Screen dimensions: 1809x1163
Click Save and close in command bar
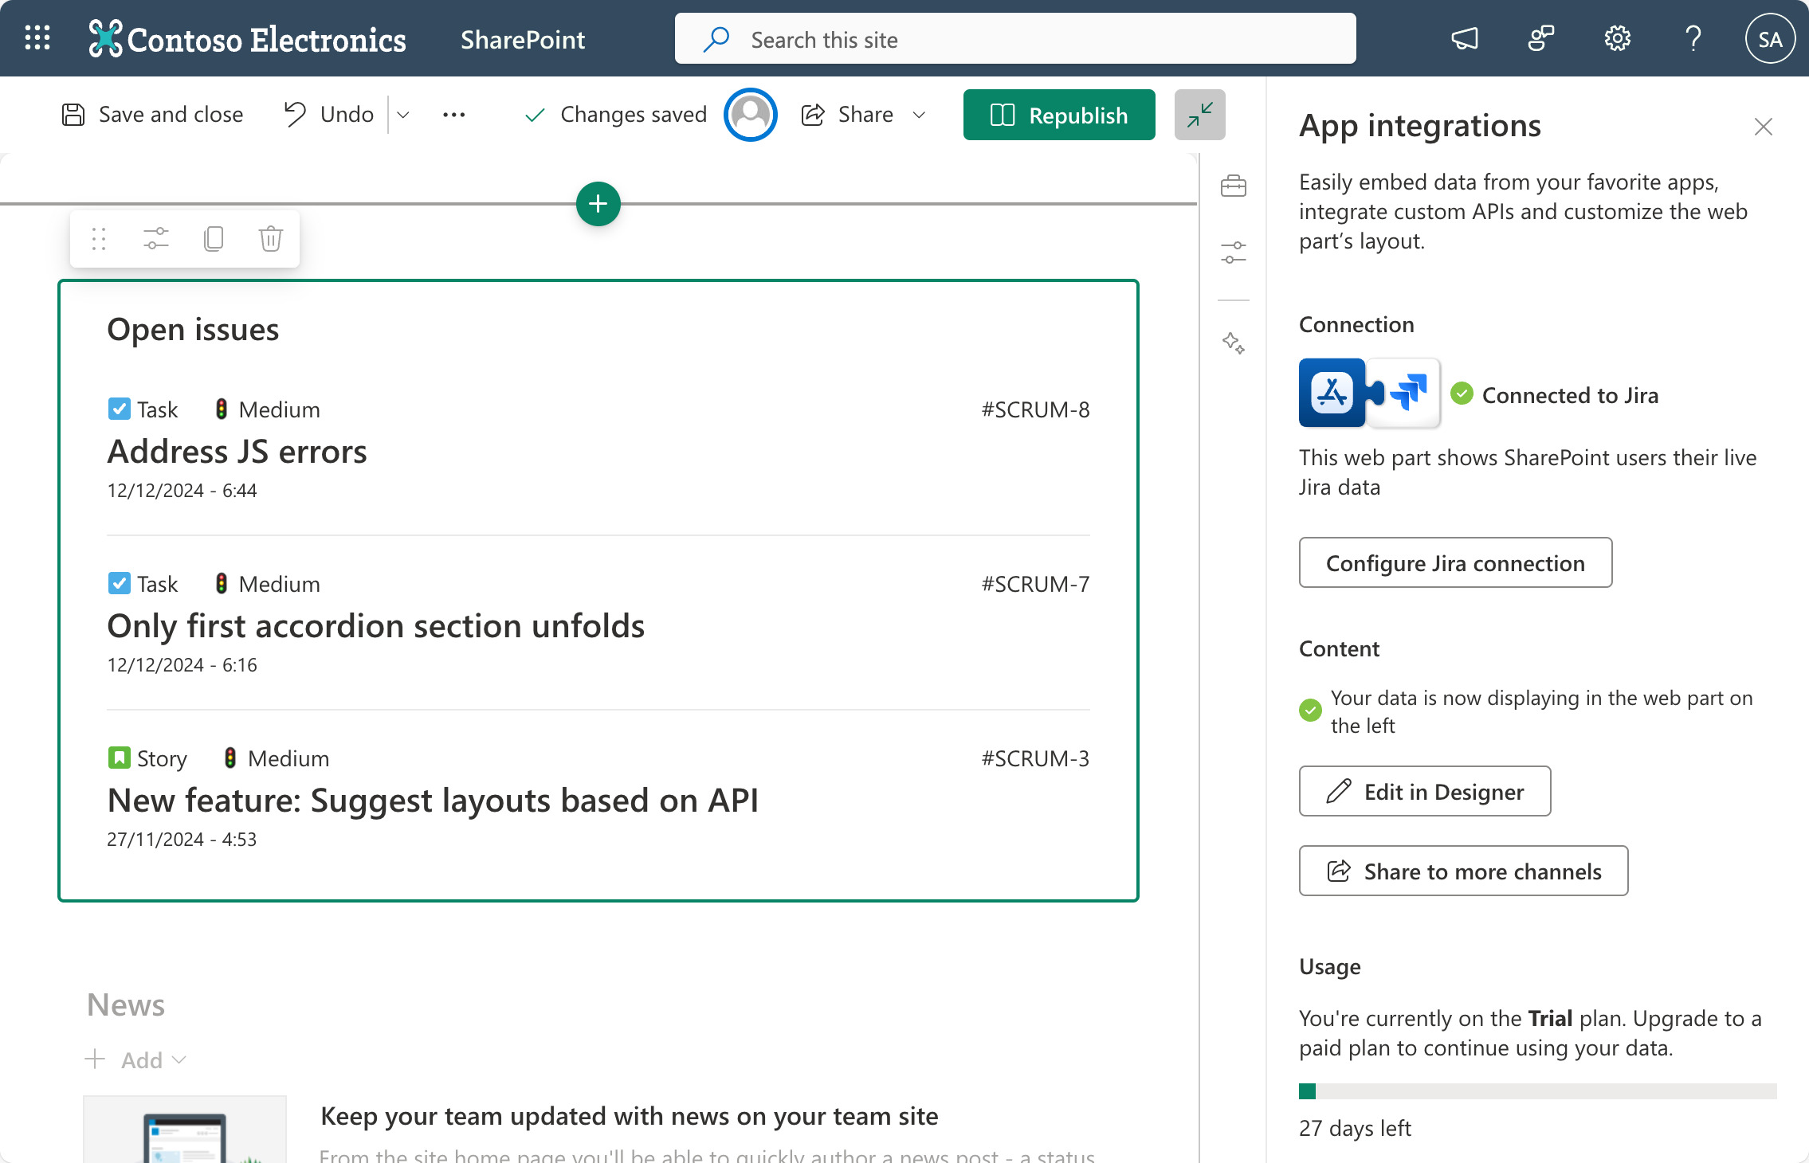(x=153, y=115)
